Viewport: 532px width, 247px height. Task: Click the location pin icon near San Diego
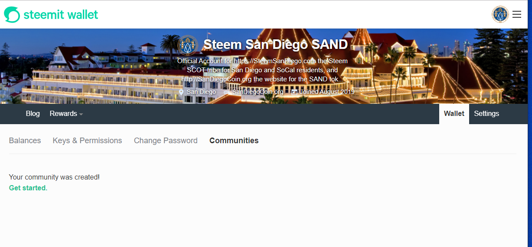pyautogui.click(x=181, y=92)
